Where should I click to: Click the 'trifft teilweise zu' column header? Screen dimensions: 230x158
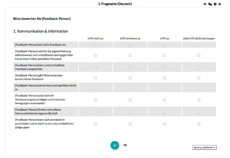click(x=130, y=39)
